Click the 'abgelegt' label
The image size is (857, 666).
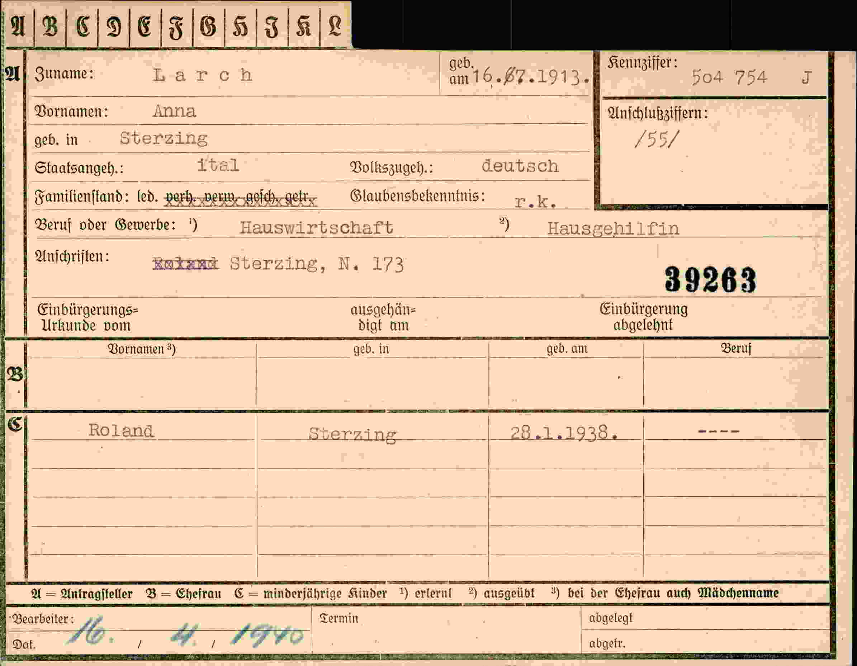tap(611, 618)
